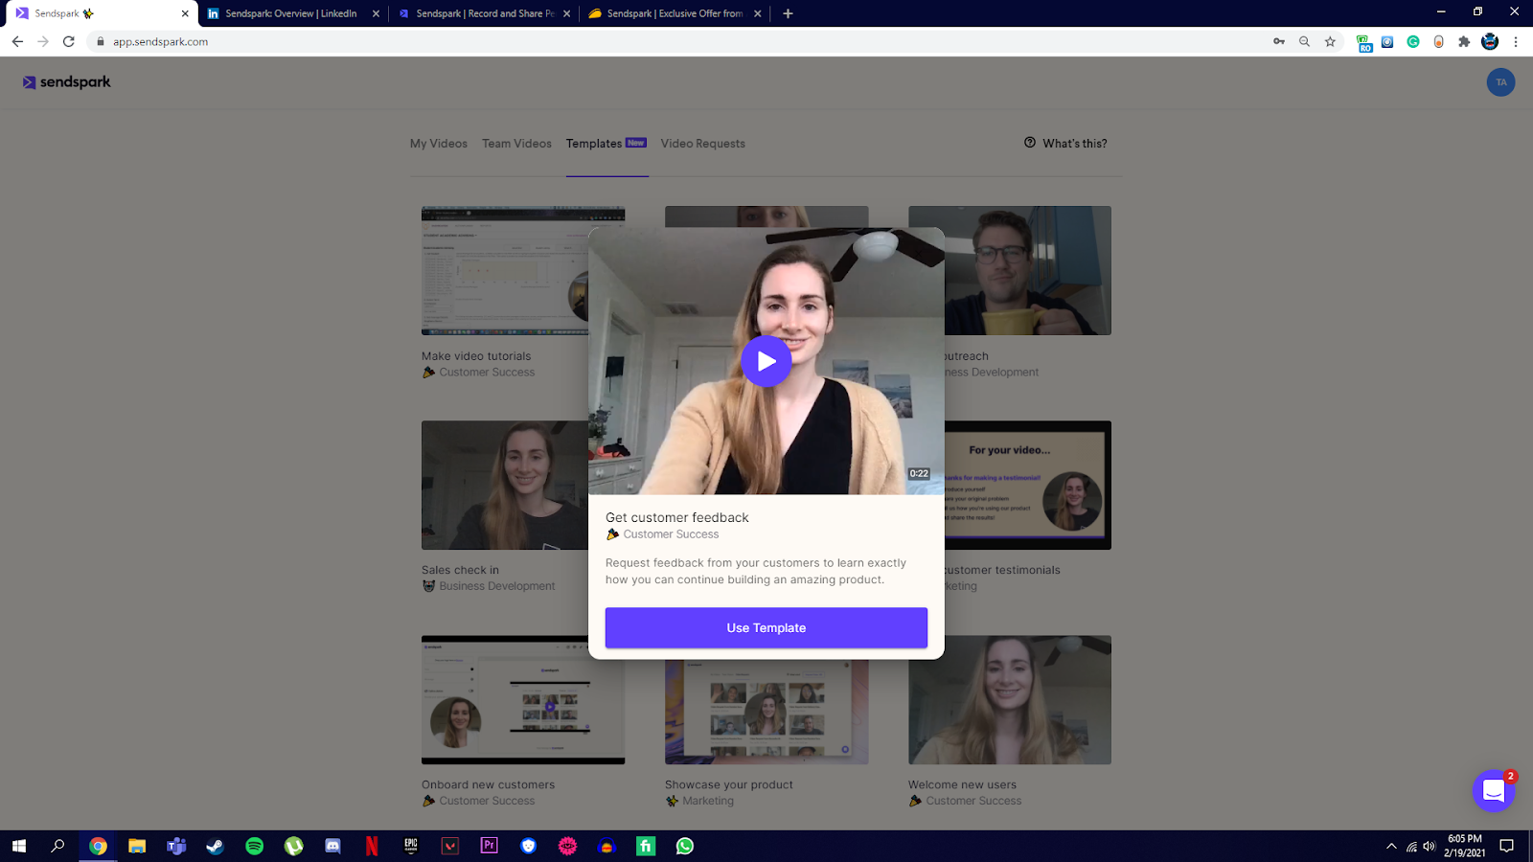
Task: Close the Sendspark Overview LinkedIn tab
Action: 376,13
